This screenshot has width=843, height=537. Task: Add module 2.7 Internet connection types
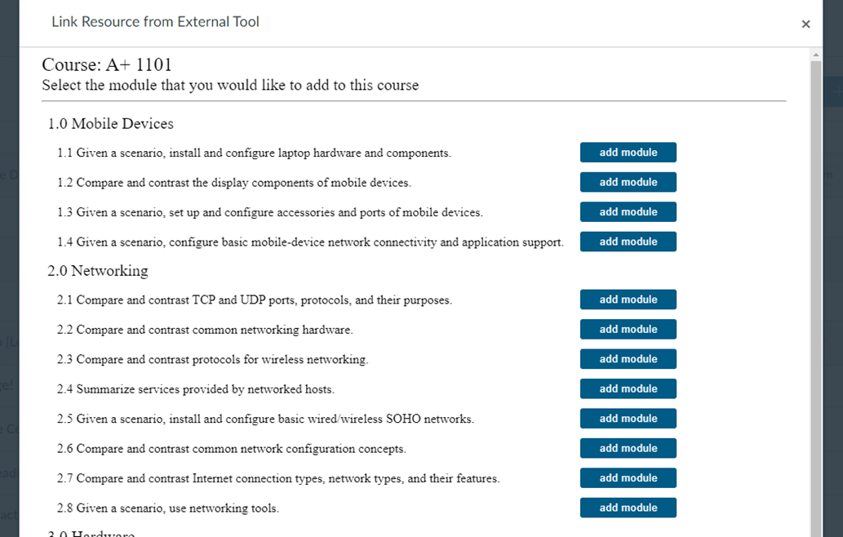tap(628, 478)
